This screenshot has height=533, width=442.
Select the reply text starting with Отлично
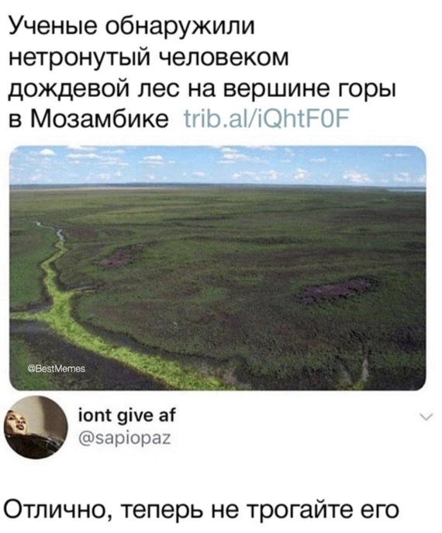point(201,511)
